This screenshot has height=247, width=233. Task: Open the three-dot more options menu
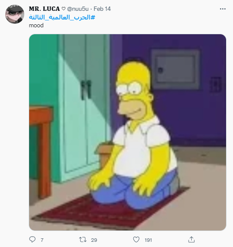tap(223, 9)
